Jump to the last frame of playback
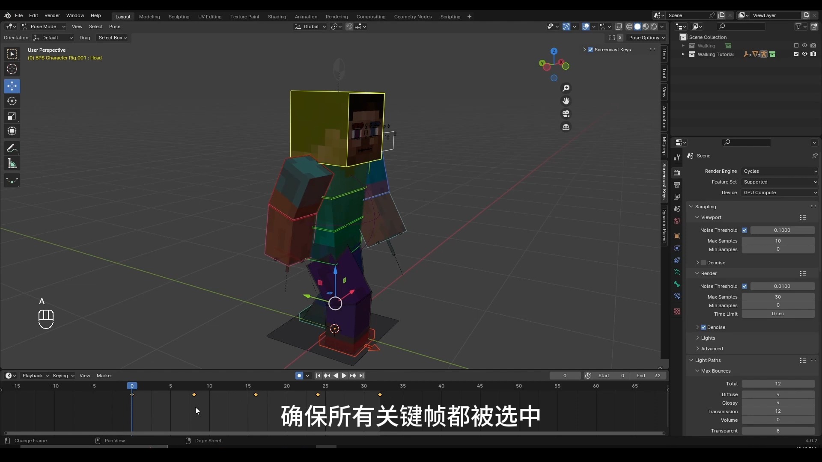 coord(362,376)
